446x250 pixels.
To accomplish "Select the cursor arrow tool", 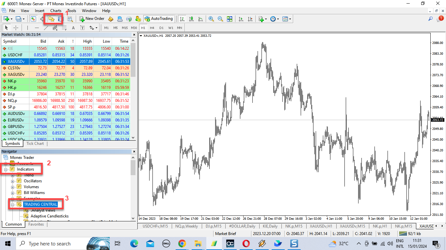I will 7,28.
